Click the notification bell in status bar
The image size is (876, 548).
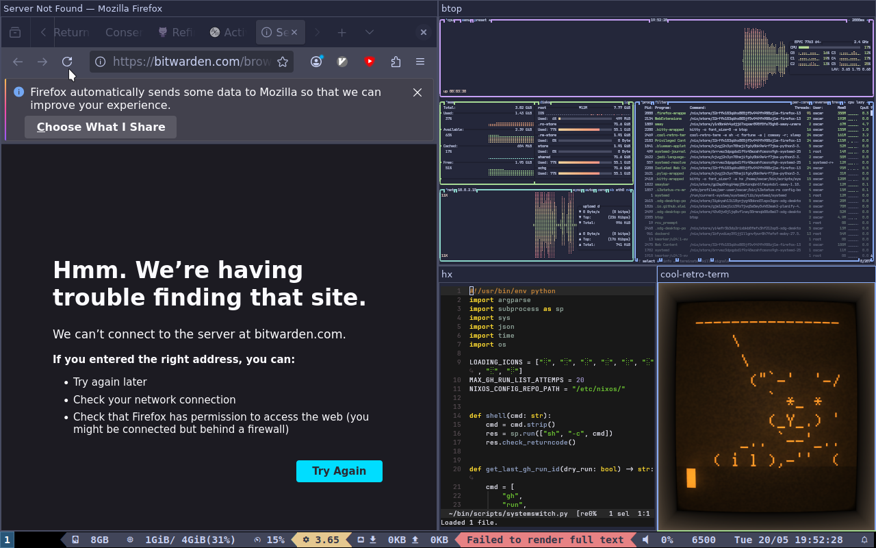[864, 540]
